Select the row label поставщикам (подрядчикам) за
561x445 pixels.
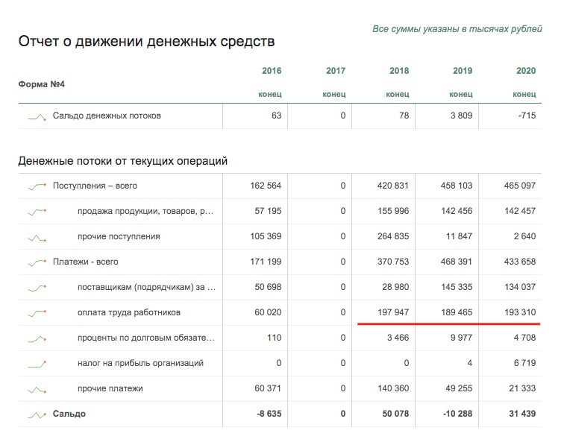click(146, 288)
